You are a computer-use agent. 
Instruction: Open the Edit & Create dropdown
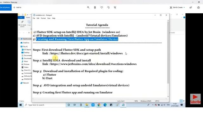(x=177, y=8)
